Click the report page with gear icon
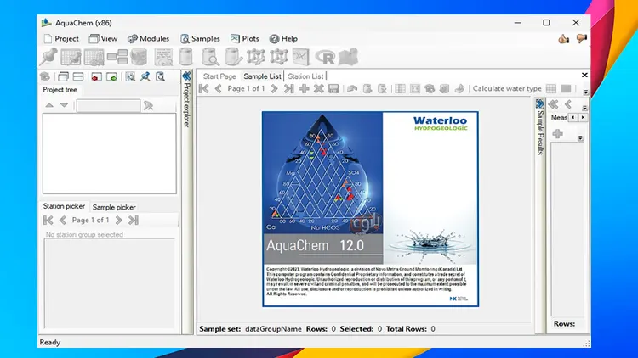Screen dimensions: 638x358 click(163, 57)
